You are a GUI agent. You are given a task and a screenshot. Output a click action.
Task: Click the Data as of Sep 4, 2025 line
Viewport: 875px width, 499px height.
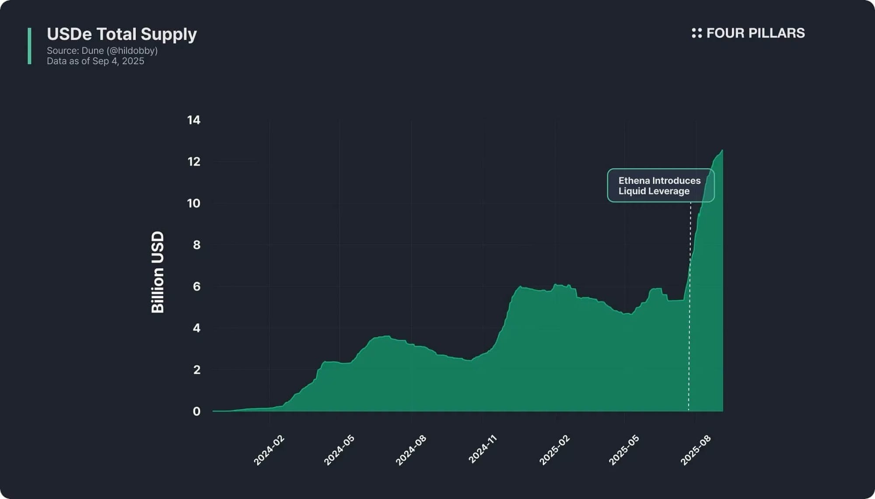coord(95,61)
